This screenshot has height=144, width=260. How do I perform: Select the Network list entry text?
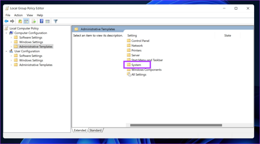click(x=137, y=46)
